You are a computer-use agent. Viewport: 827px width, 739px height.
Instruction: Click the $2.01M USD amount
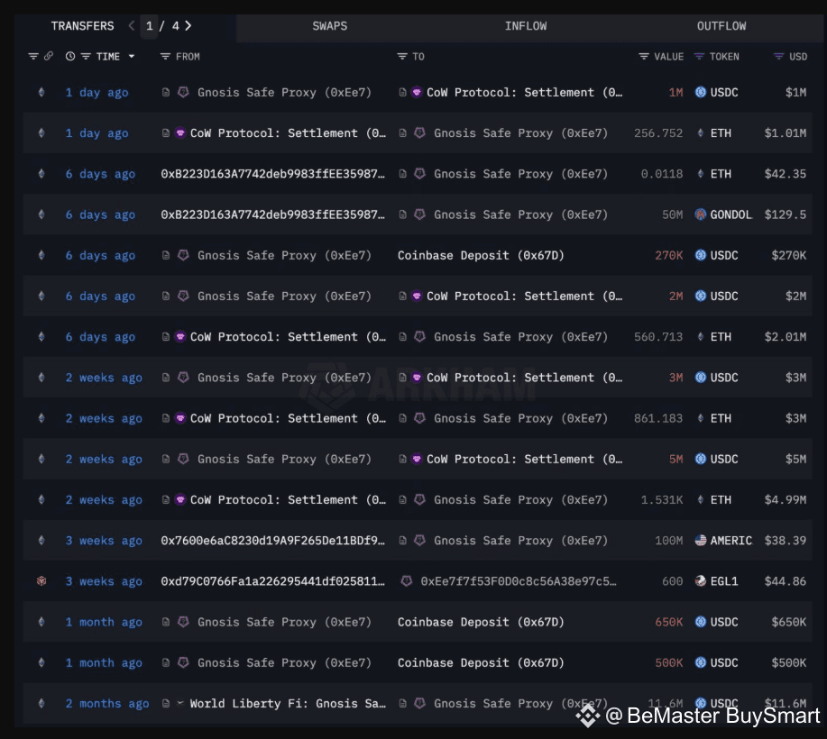point(785,337)
